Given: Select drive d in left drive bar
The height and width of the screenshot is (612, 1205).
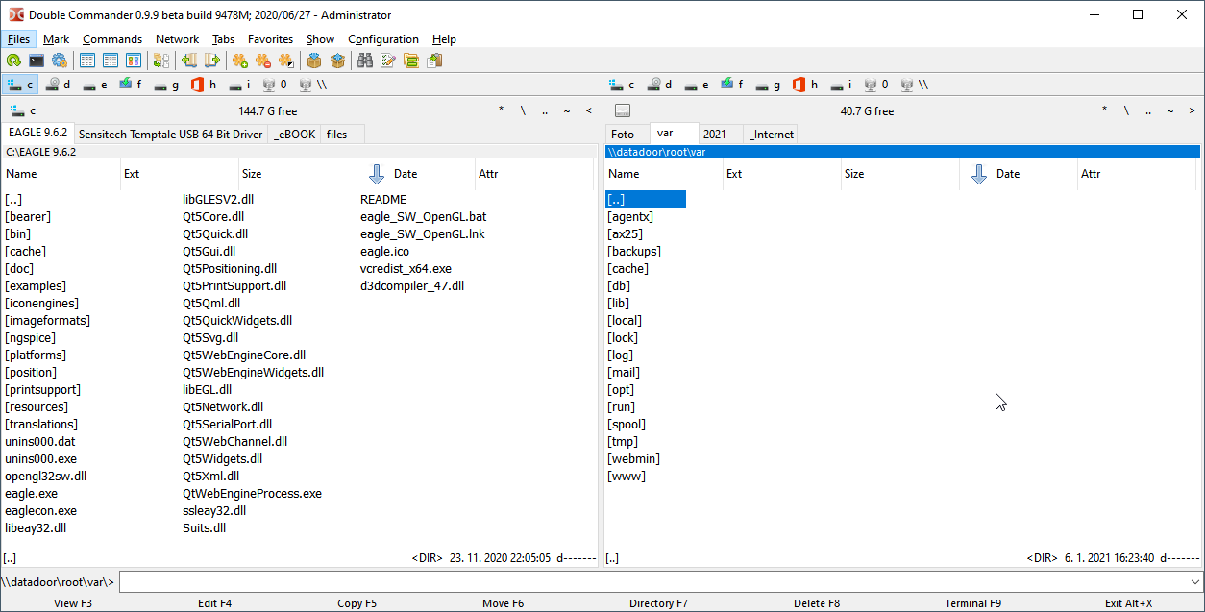Looking at the screenshot, I should click(59, 85).
